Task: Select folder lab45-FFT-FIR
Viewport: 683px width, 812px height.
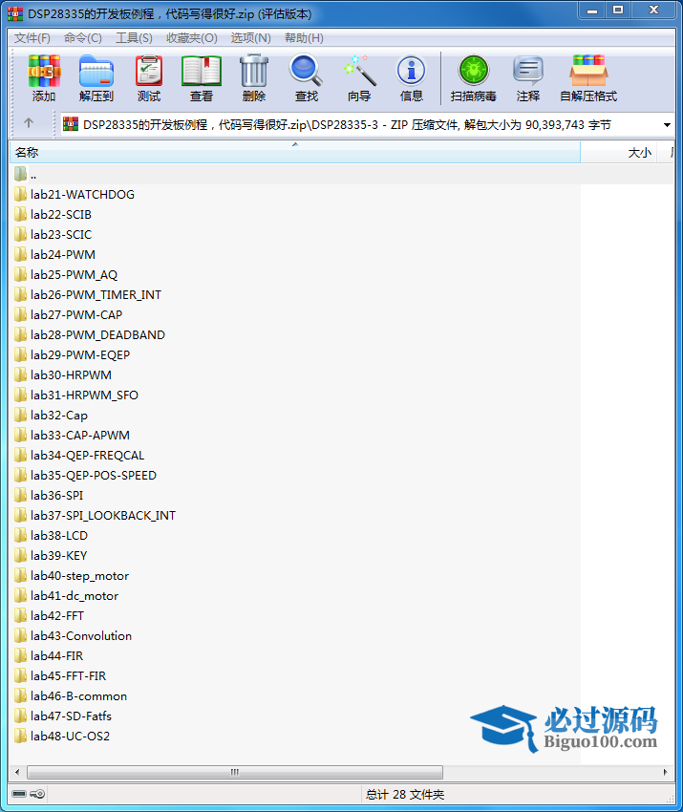Action: pyautogui.click(x=60, y=675)
